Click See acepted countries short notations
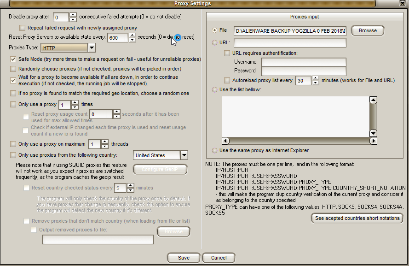 pyautogui.click(x=357, y=218)
